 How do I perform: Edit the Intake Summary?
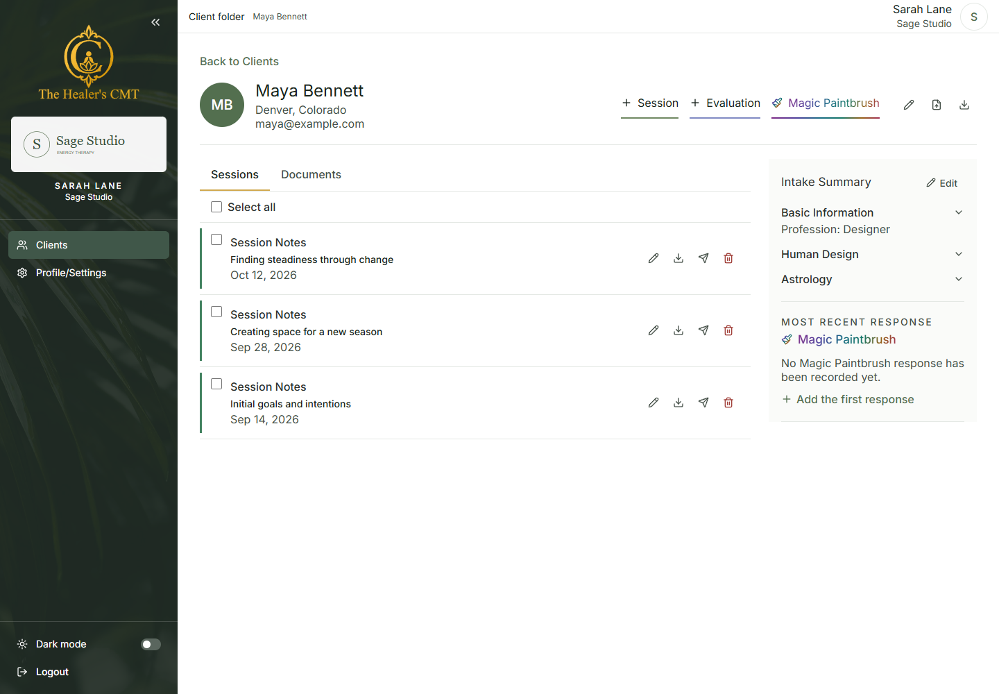tap(941, 183)
